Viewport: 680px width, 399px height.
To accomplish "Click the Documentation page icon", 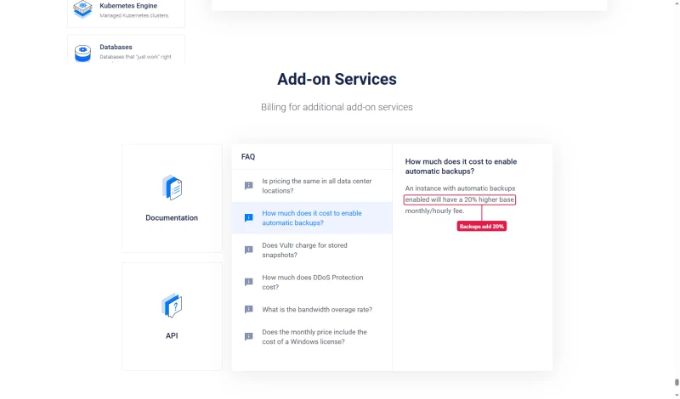I will click(x=172, y=188).
